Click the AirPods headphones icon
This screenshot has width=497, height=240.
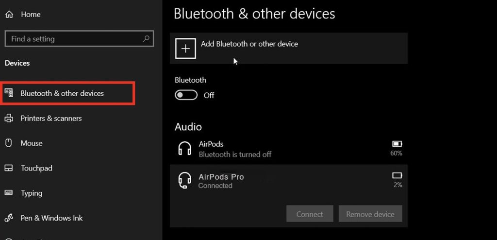click(185, 149)
